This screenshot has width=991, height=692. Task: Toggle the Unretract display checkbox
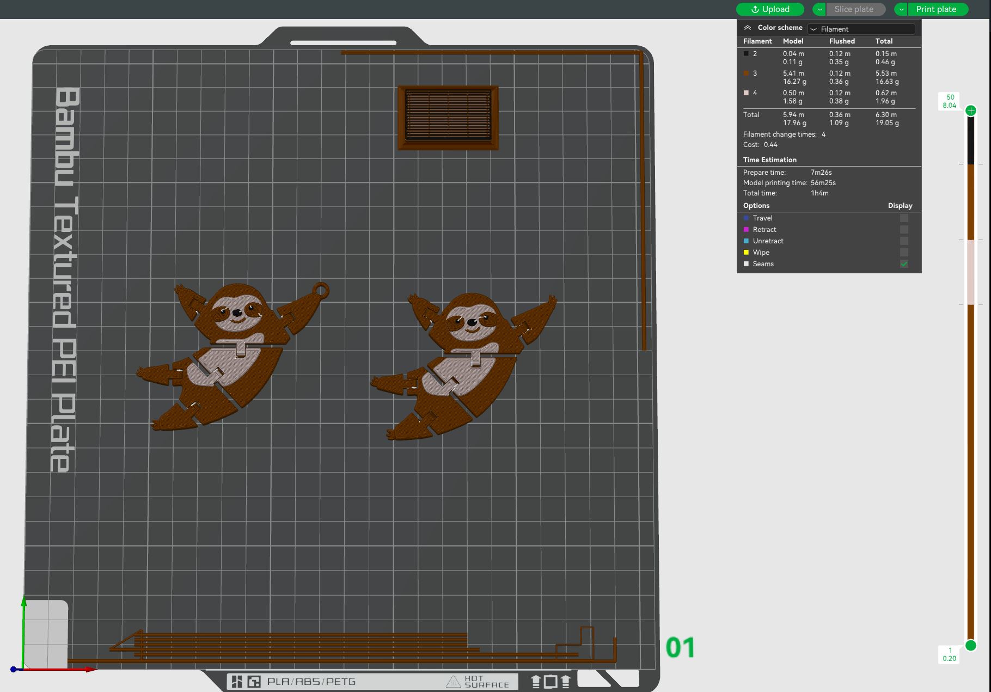904,241
